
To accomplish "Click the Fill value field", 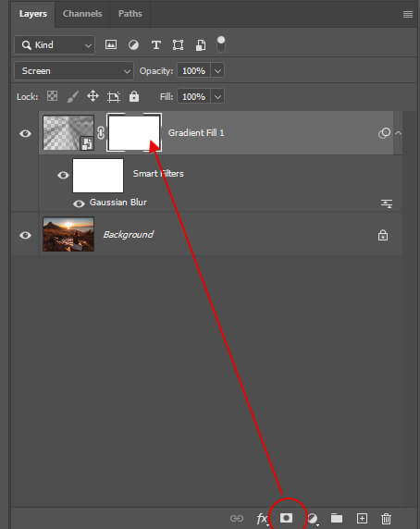I will 193,97.
